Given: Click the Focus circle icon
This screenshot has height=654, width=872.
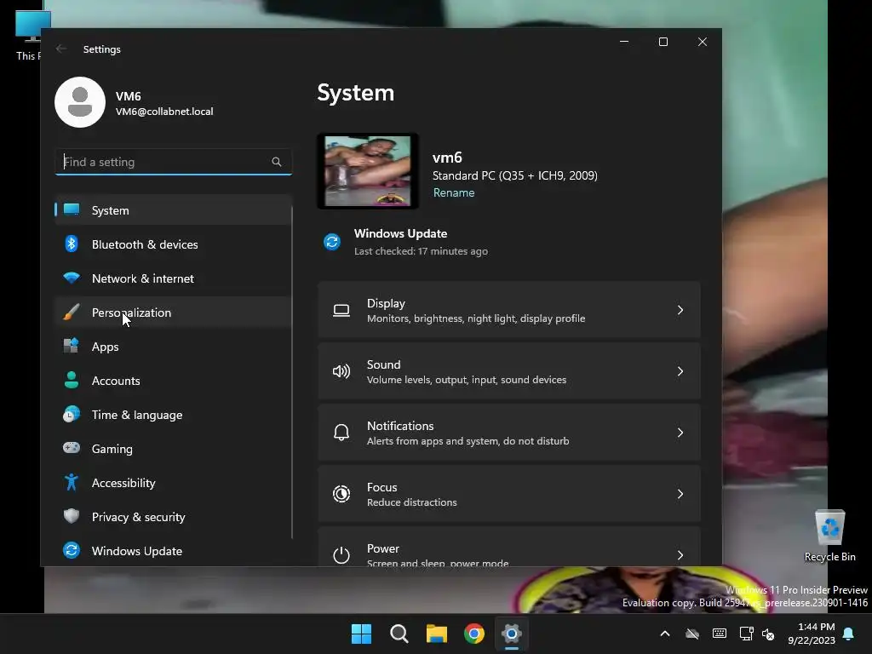Looking at the screenshot, I should pyautogui.click(x=341, y=493).
